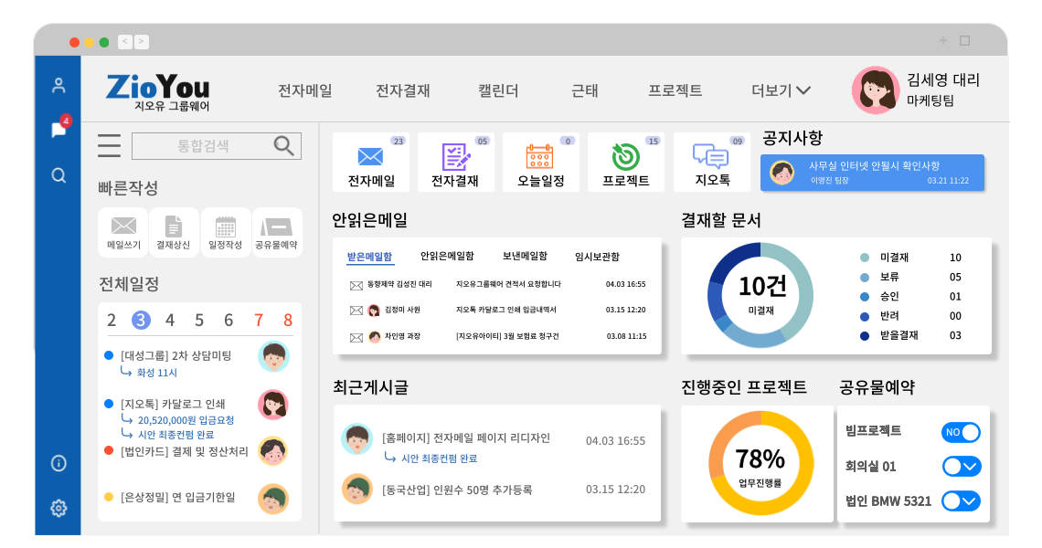
Task: Click the 통합검색 search input field
Action: pos(203,146)
